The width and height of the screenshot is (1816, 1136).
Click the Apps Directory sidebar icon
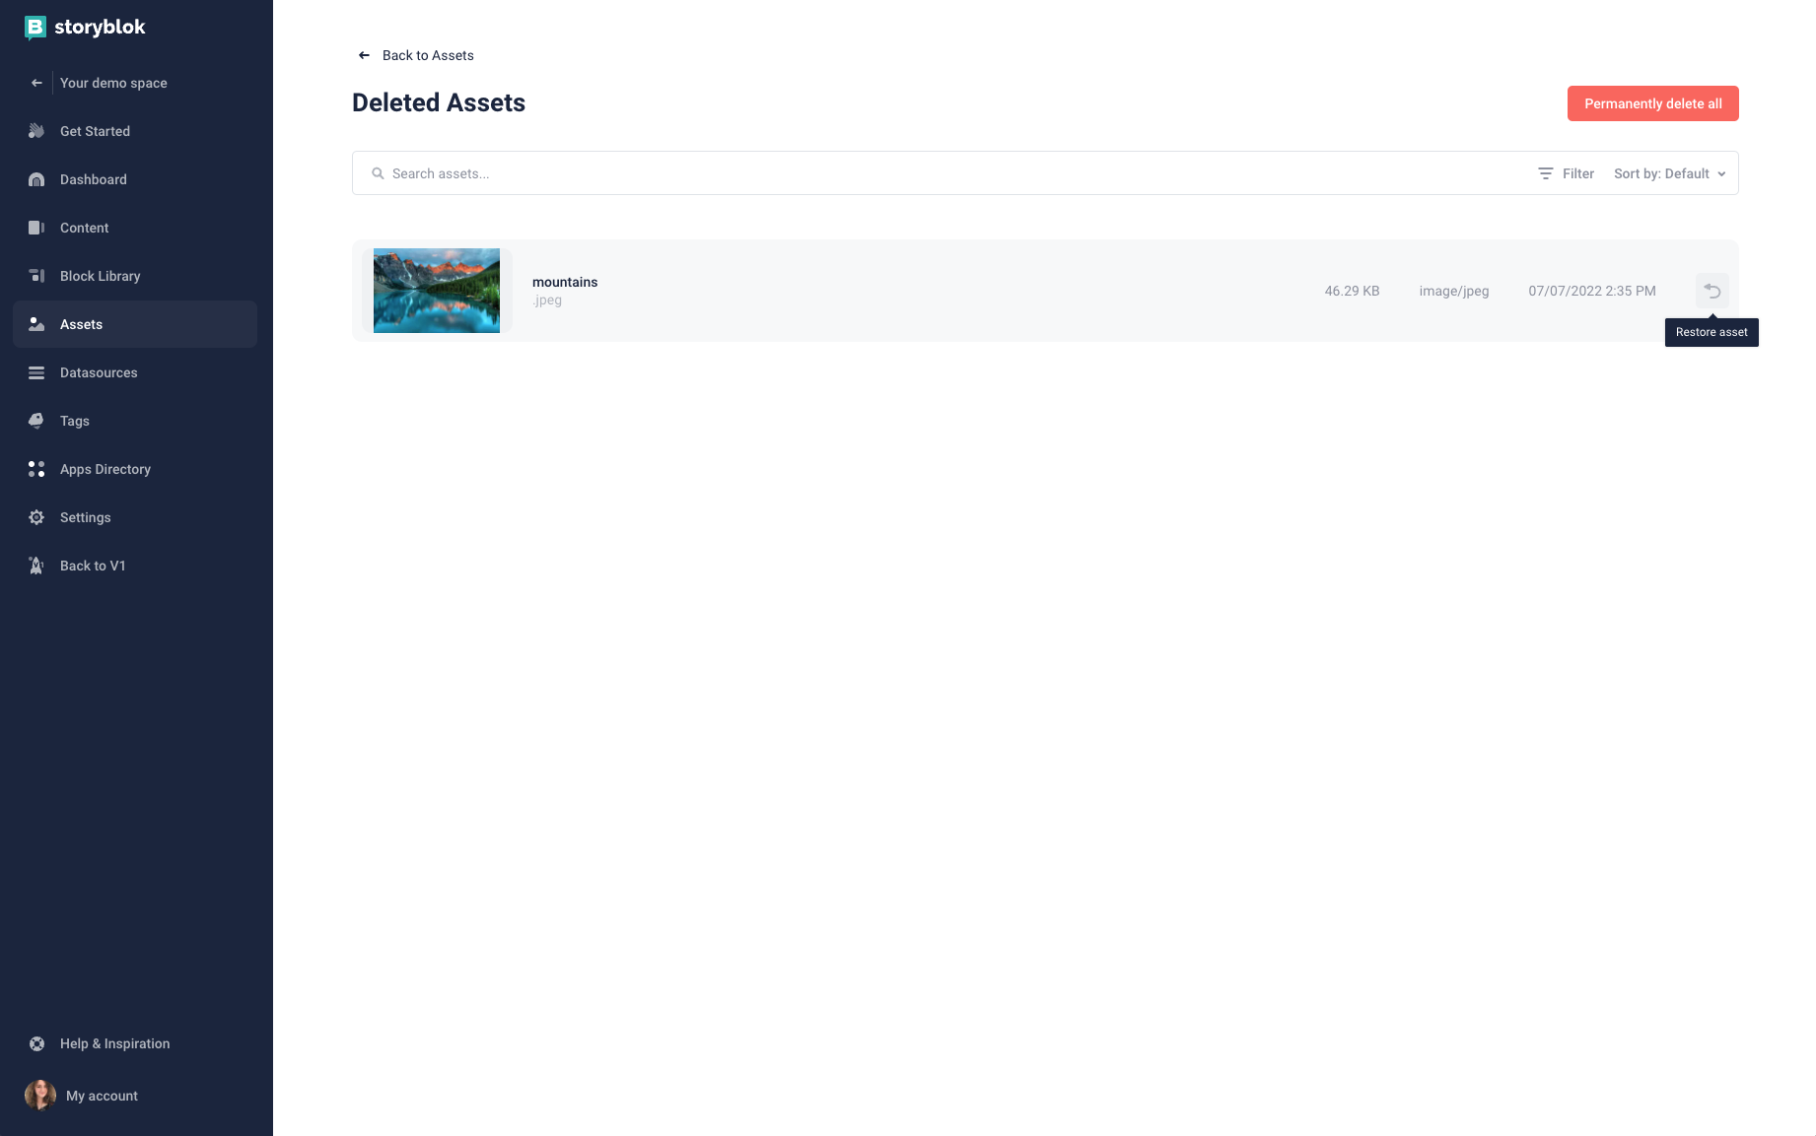[36, 469]
